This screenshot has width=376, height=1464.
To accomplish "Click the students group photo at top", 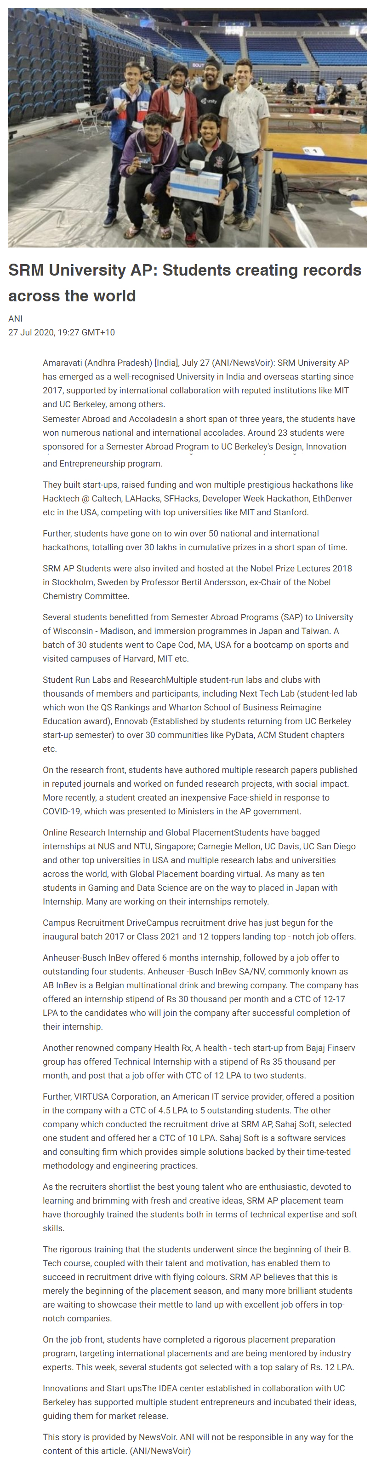I will 188,128.
